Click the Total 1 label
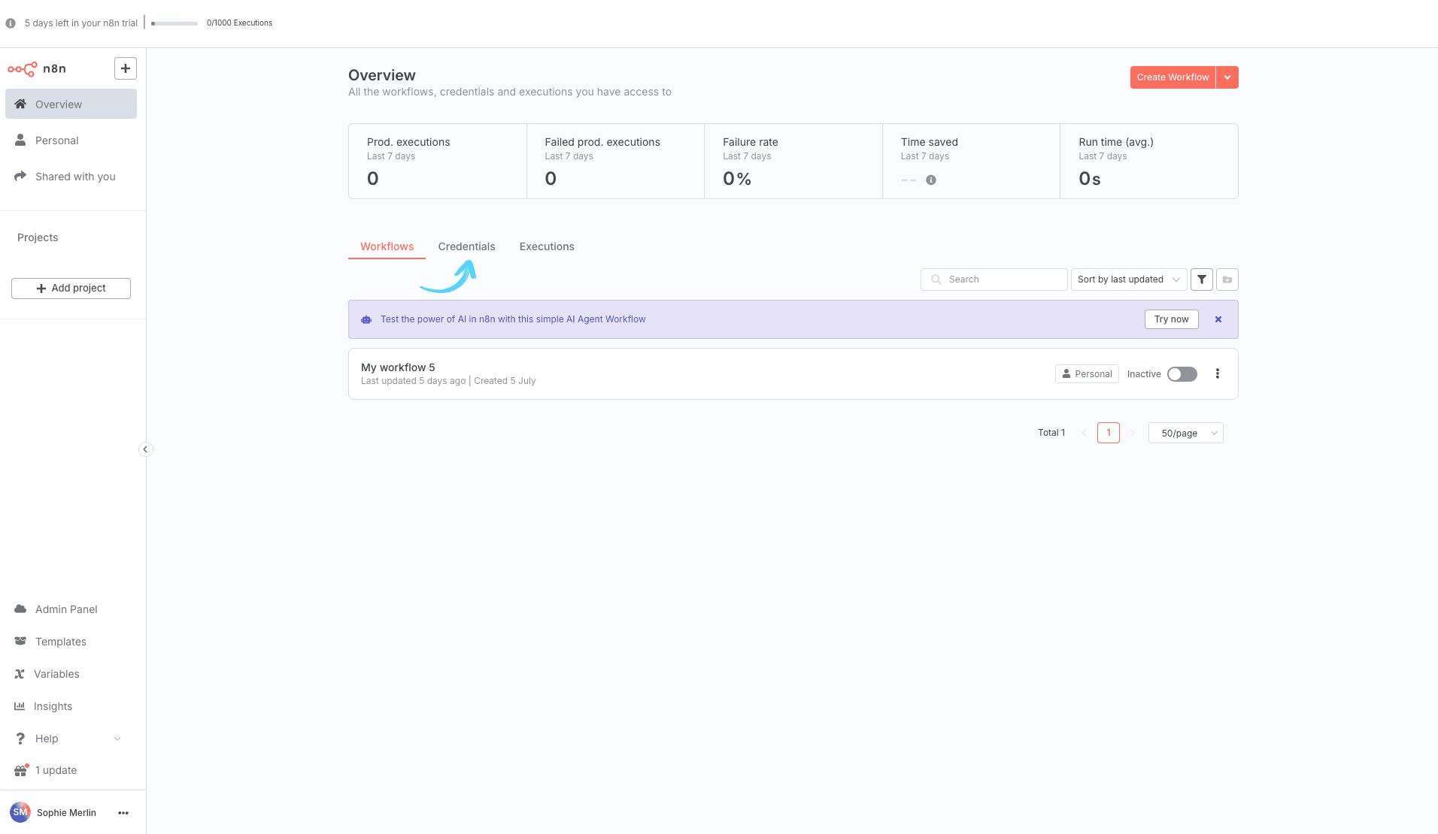This screenshot has width=1438, height=834. (x=1051, y=433)
